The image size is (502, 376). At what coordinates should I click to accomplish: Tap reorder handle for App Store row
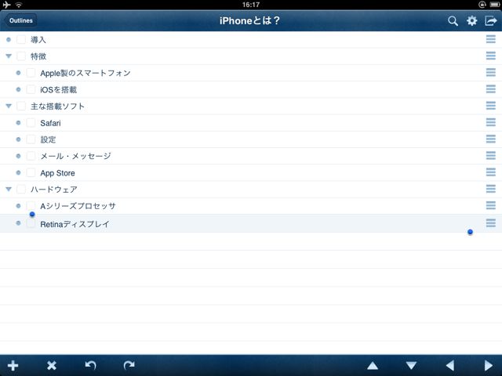pyautogui.click(x=490, y=172)
